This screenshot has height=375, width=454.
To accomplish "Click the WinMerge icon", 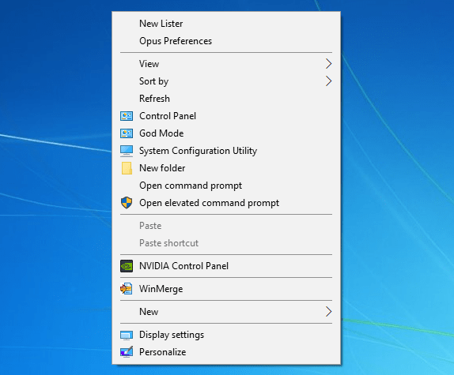I will [127, 289].
